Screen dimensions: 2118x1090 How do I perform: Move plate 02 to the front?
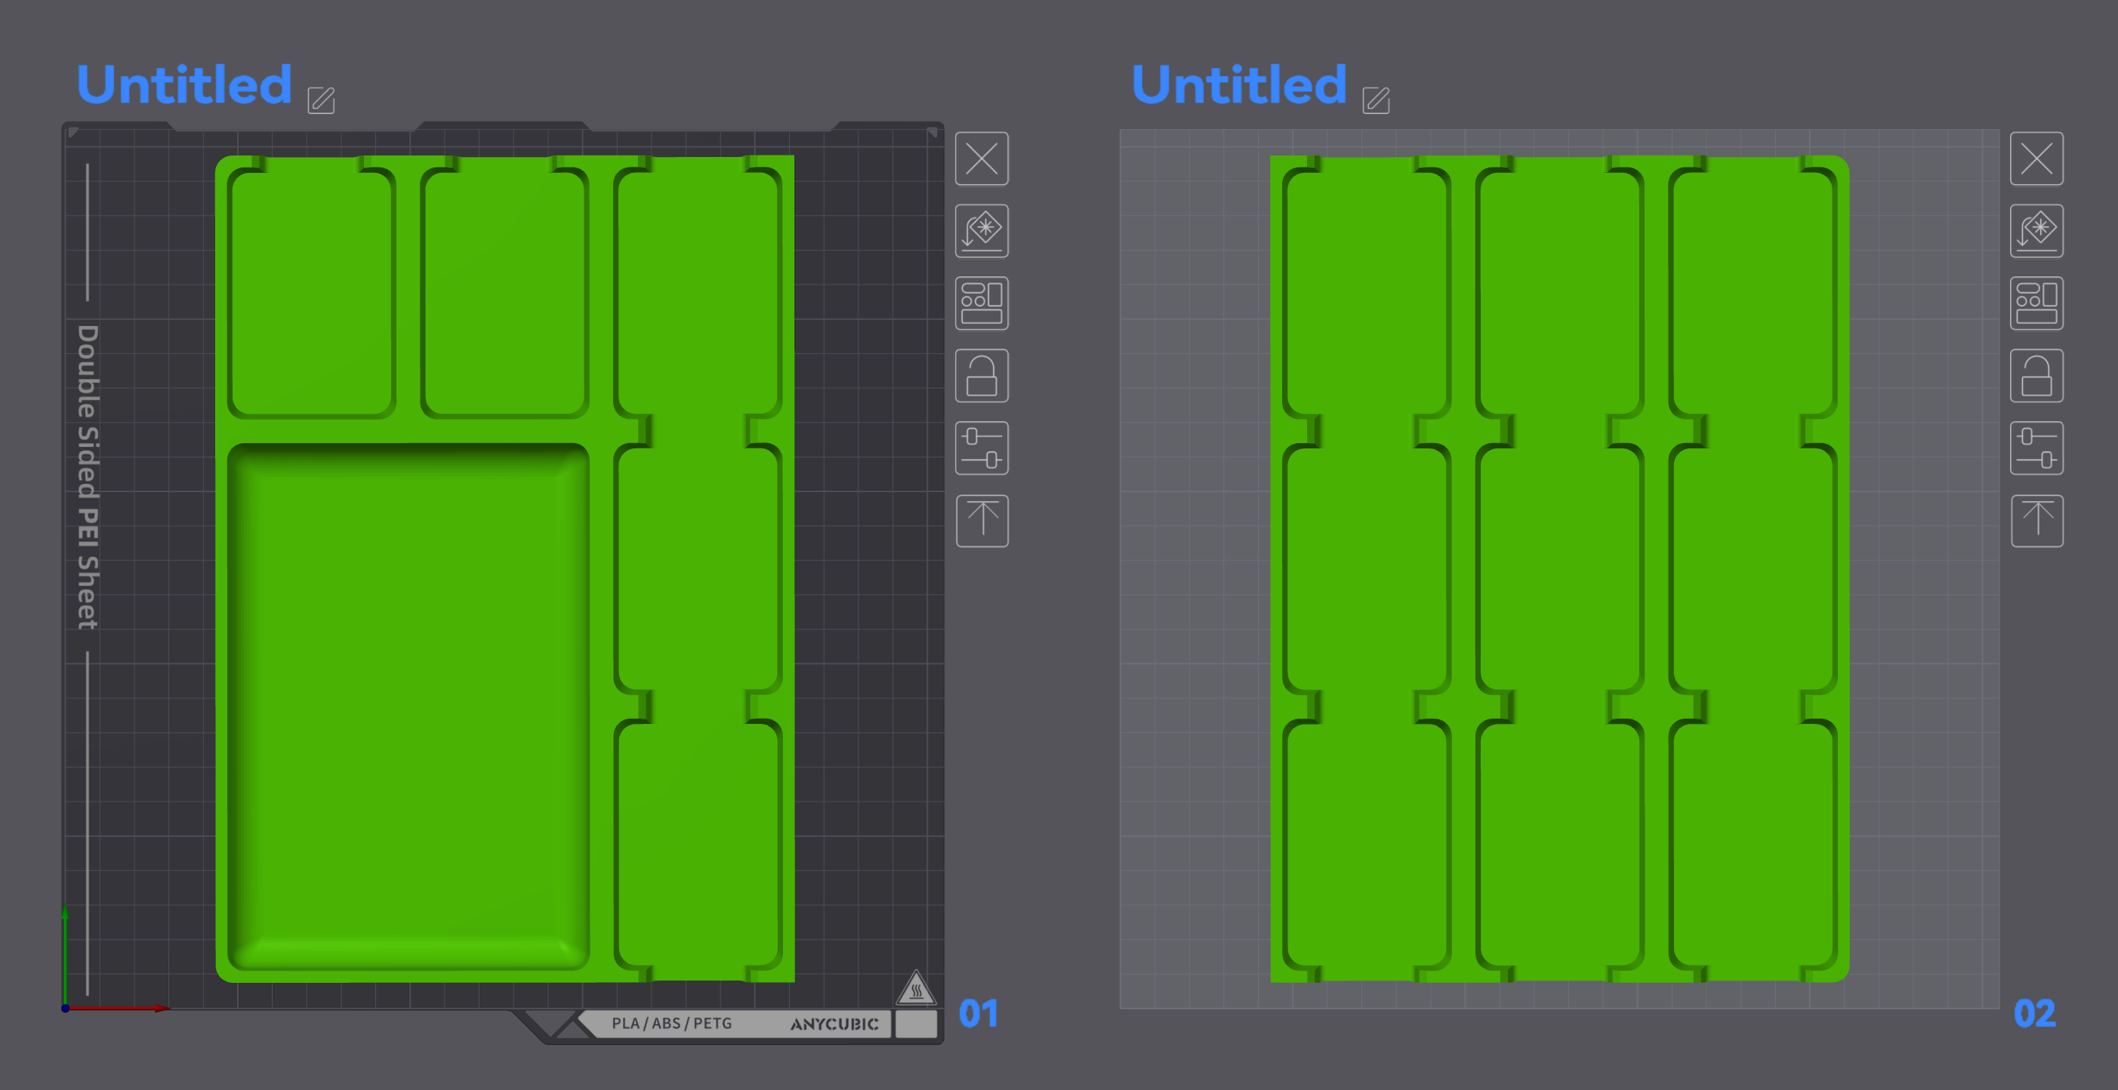pos(2036,520)
